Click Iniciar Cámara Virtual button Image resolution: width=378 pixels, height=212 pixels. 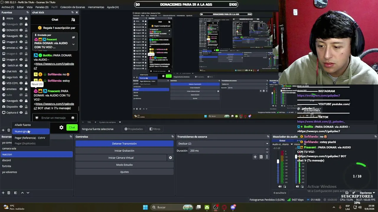(121, 158)
